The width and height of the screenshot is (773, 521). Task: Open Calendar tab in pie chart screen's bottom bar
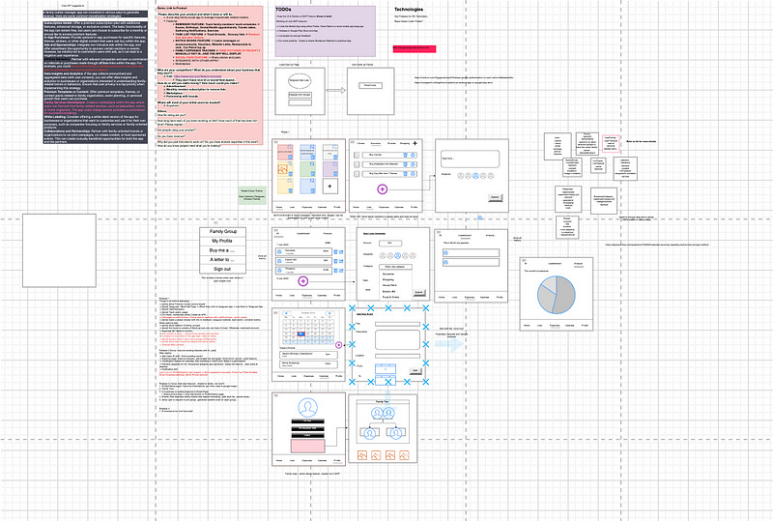pos(569,325)
